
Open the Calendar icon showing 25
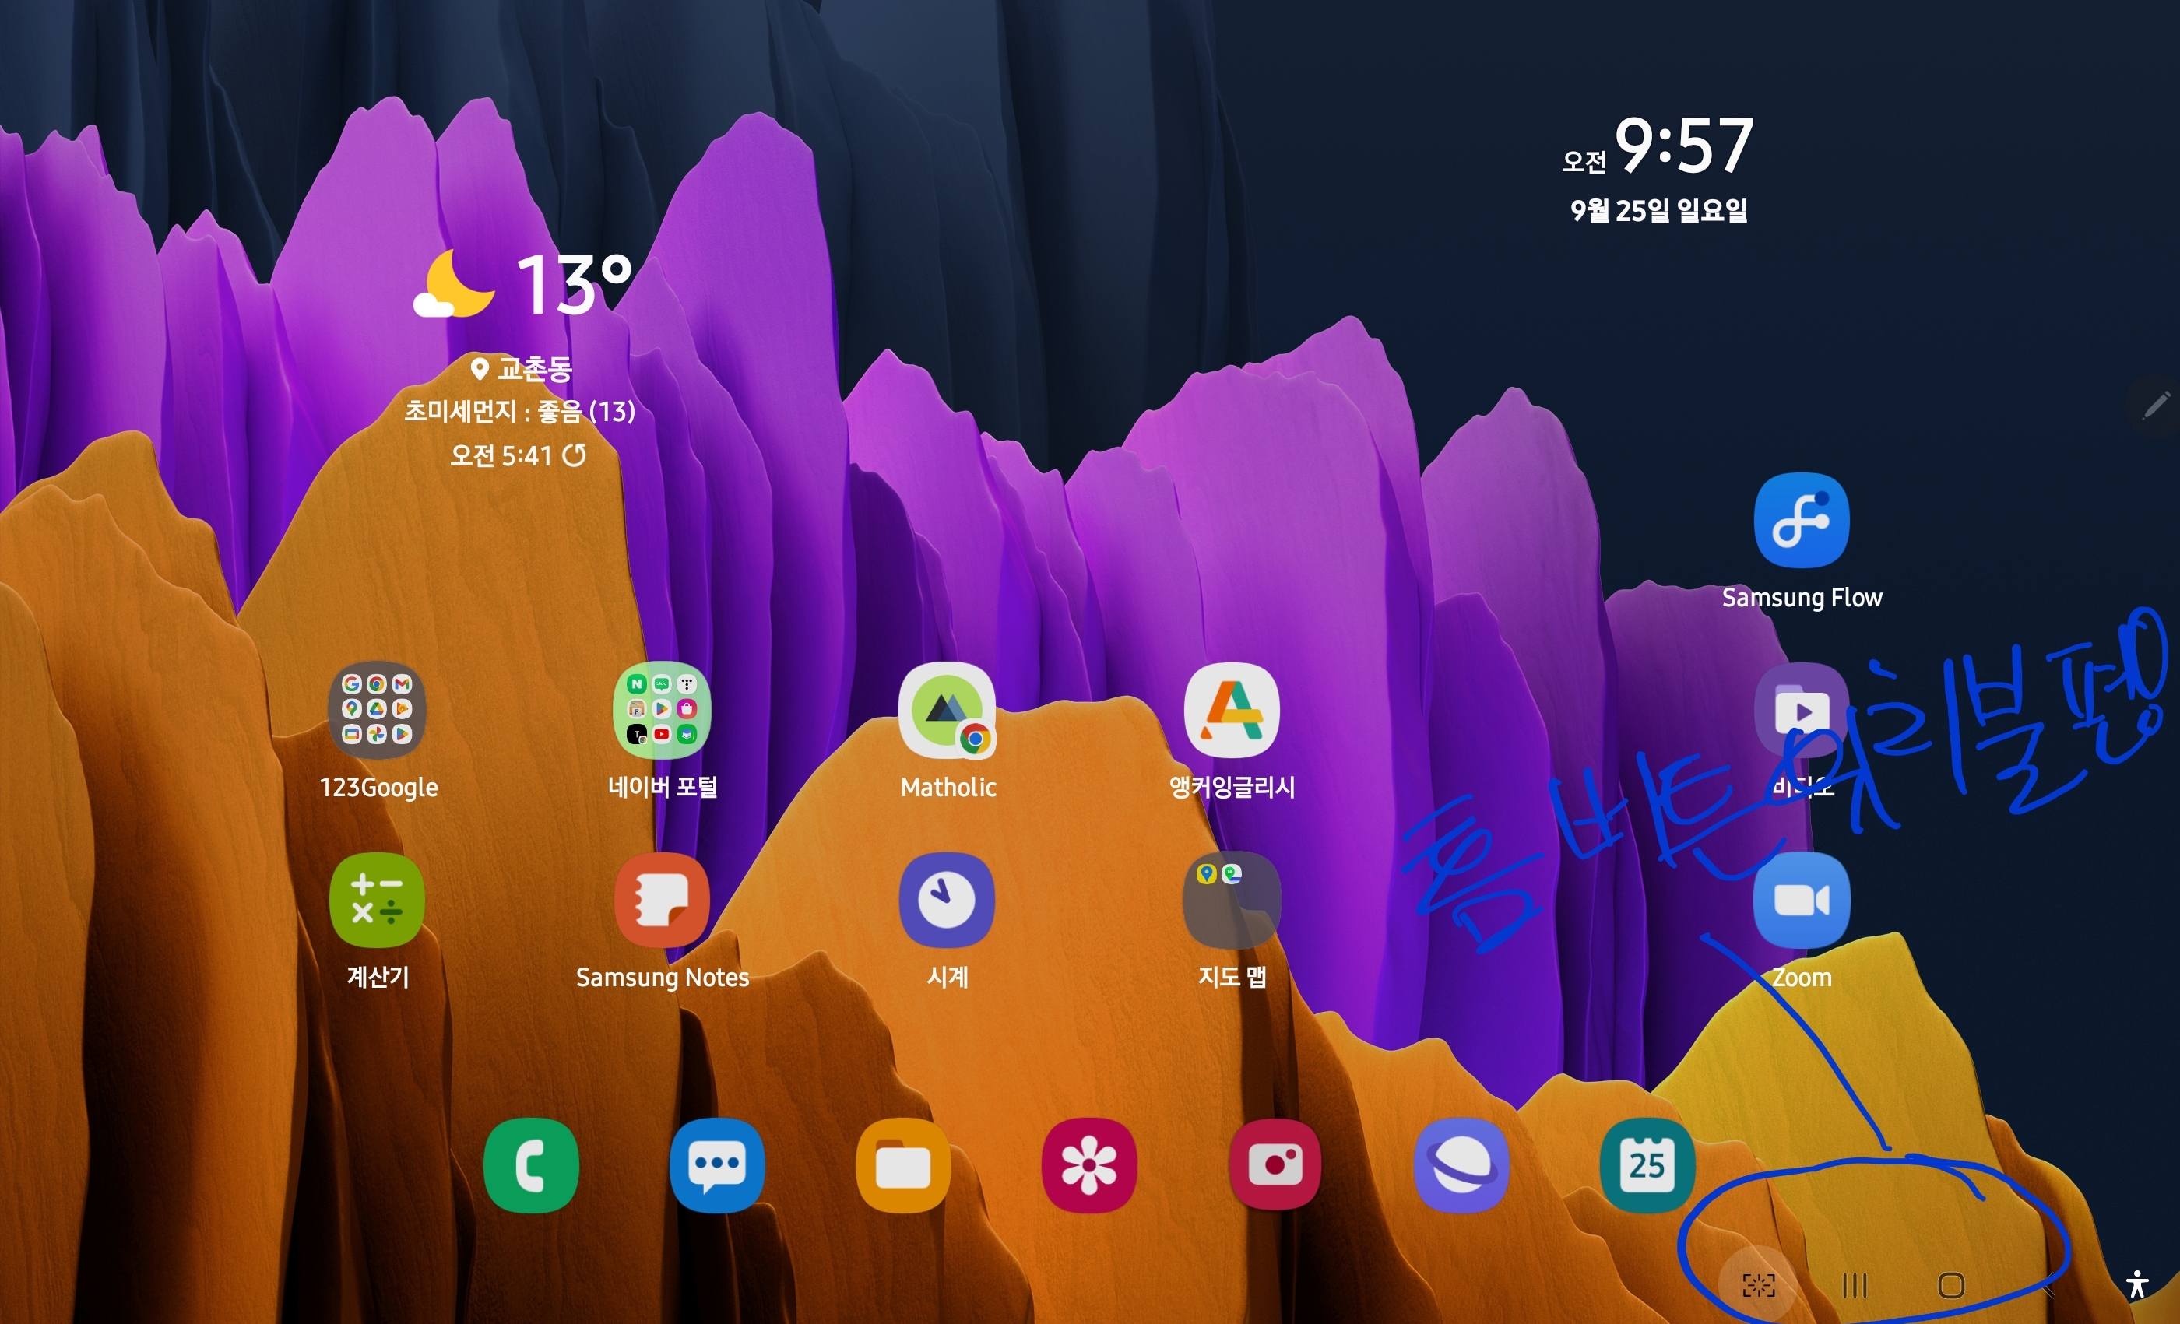click(1647, 1166)
